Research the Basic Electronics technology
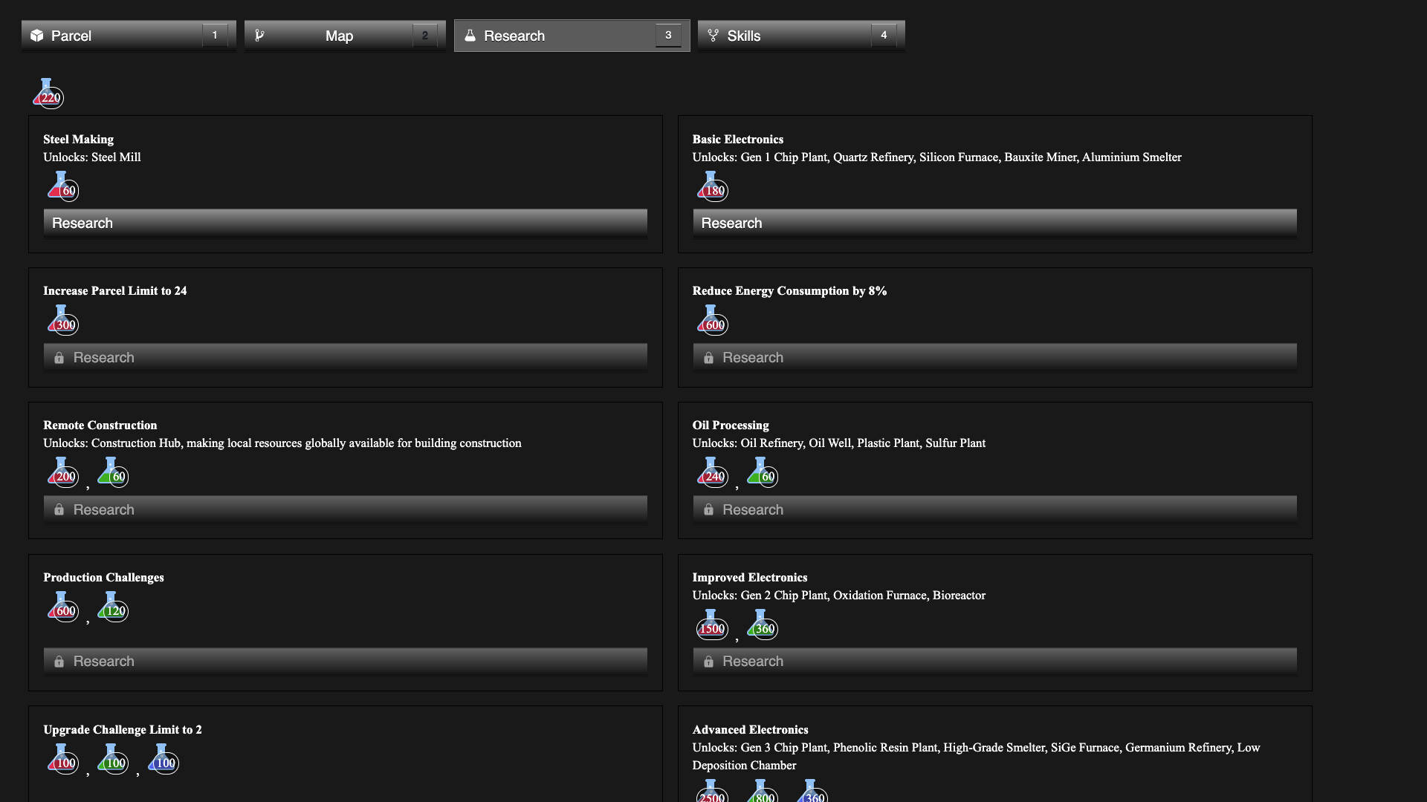This screenshot has width=1427, height=802. pyautogui.click(x=994, y=222)
